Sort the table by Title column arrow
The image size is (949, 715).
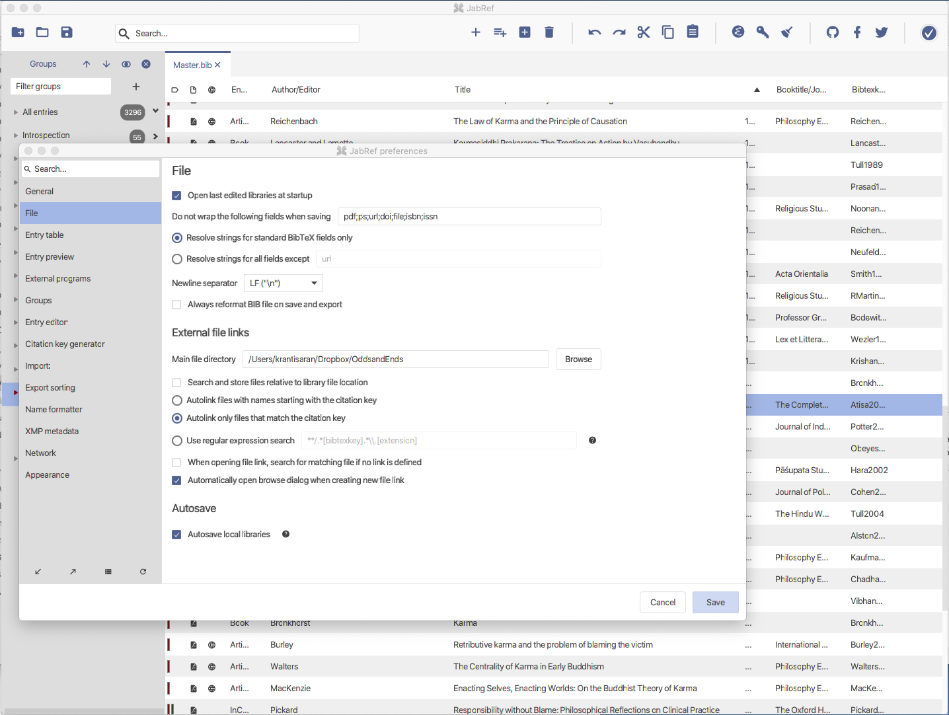click(757, 90)
